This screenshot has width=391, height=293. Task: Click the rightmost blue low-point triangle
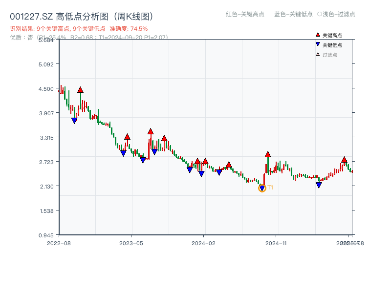click(319, 185)
